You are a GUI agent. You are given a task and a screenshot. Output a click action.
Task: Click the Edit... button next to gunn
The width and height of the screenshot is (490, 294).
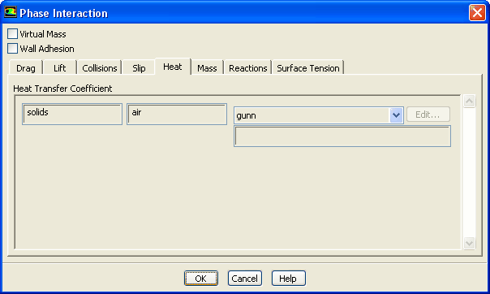428,115
